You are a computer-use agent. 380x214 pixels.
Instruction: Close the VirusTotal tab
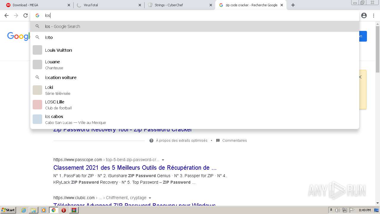tap(140, 5)
